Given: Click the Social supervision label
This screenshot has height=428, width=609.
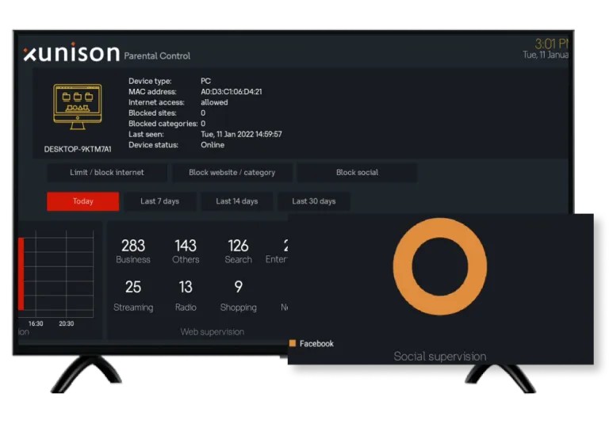Looking at the screenshot, I should (439, 356).
